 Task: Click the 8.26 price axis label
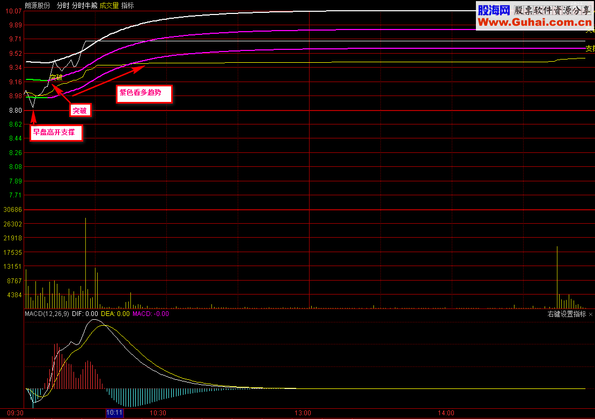[x=16, y=153]
